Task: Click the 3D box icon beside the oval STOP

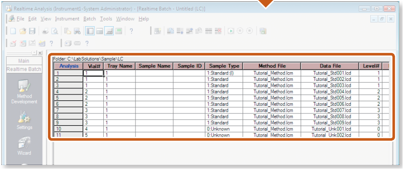Action: point(68,43)
